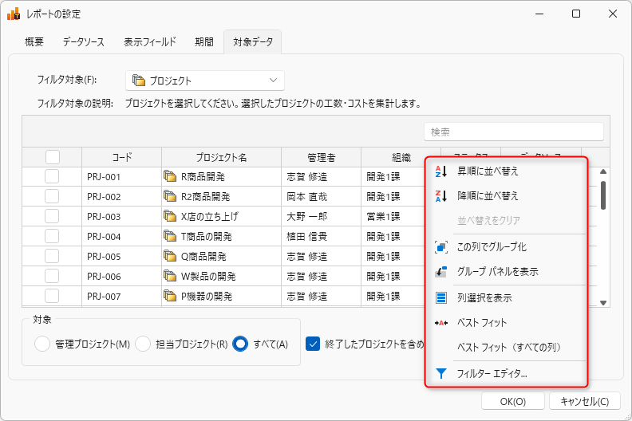Select the 管理プロジェクト(M) radio button
Viewport: 632px width, 421px height.
tap(43, 344)
